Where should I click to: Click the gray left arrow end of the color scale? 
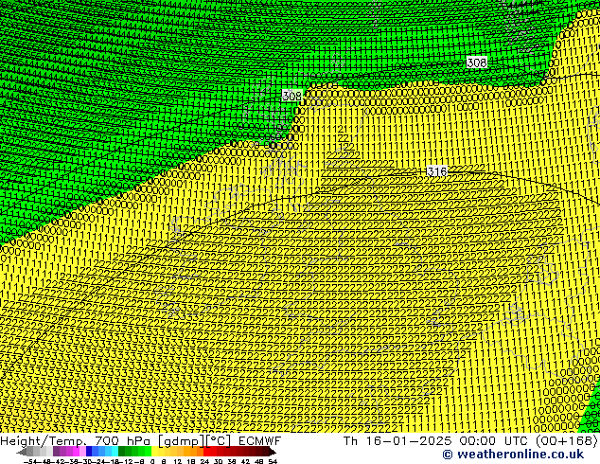point(21,452)
